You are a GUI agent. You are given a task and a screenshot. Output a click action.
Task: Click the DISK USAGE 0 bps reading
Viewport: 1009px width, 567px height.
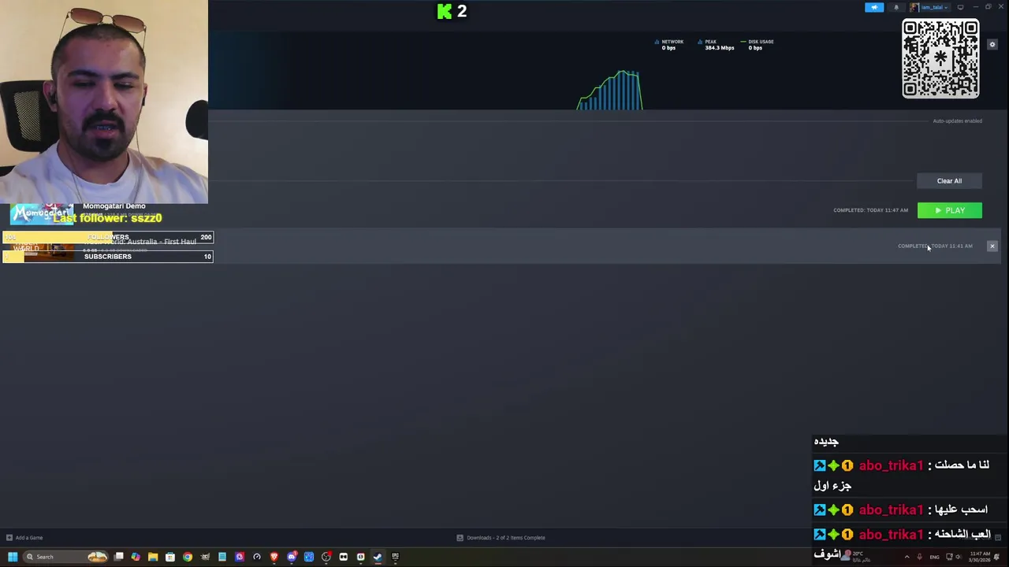tap(758, 45)
